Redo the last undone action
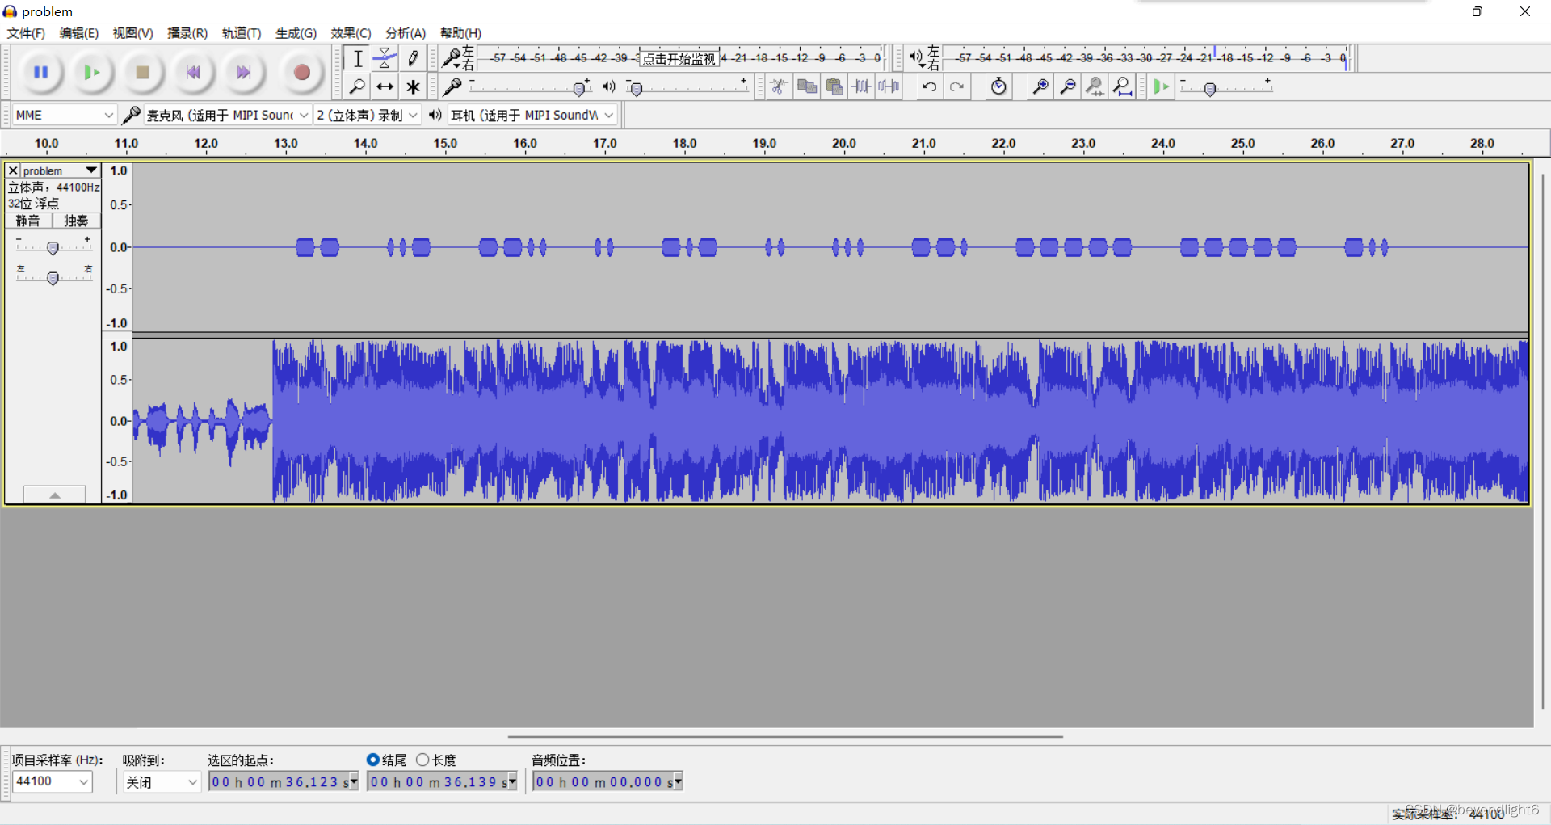 pos(956,86)
